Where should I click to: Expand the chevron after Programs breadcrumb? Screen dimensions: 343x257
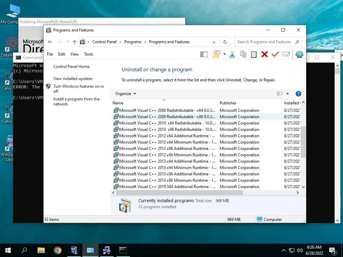click(x=145, y=42)
